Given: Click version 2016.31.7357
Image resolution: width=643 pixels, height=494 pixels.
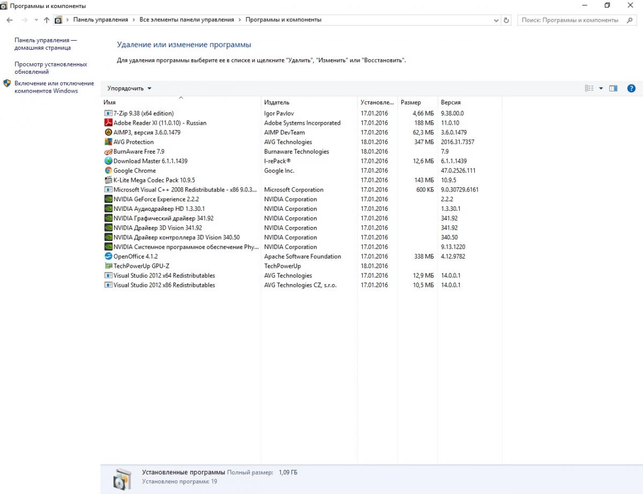Looking at the screenshot, I should [458, 142].
